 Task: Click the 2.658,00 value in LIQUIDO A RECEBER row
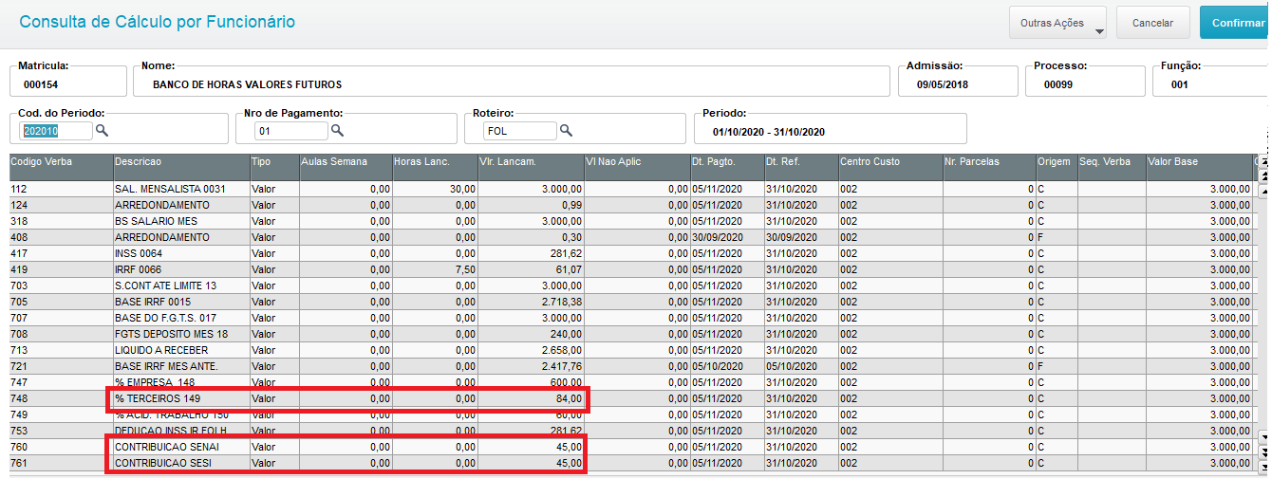pyautogui.click(x=530, y=350)
